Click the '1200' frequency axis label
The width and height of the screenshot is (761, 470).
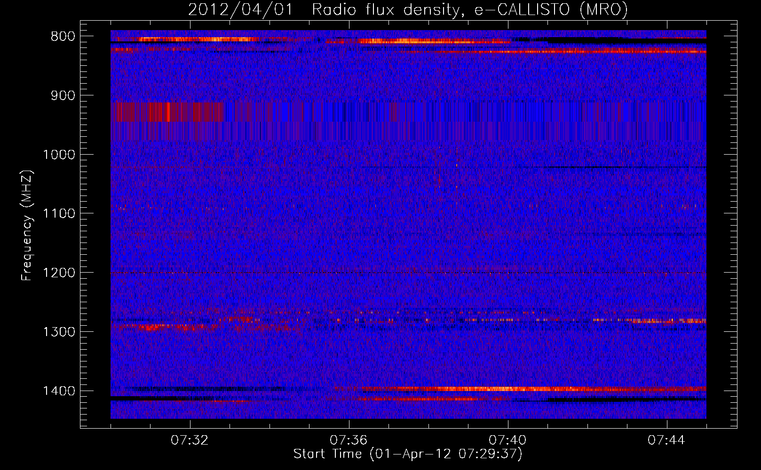pos(59,273)
